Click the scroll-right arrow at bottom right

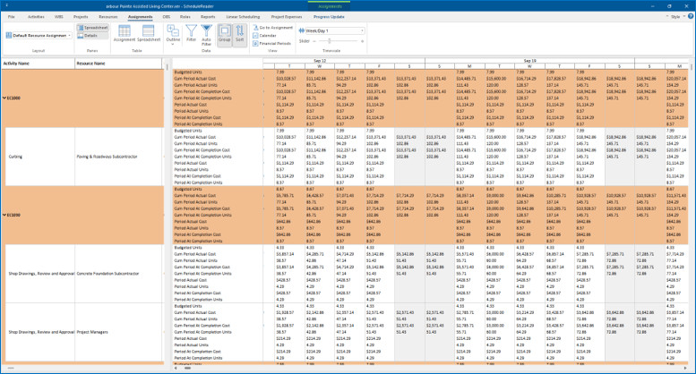pyautogui.click(x=686, y=368)
